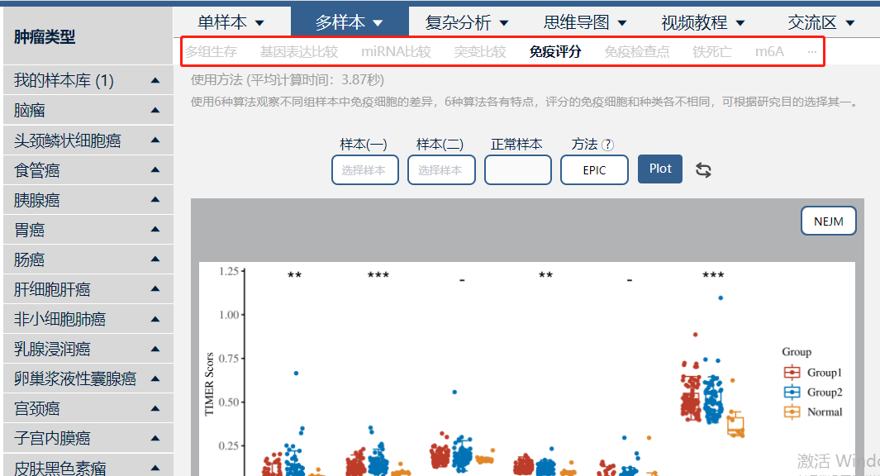Open the EPIC method selector

tap(594, 170)
